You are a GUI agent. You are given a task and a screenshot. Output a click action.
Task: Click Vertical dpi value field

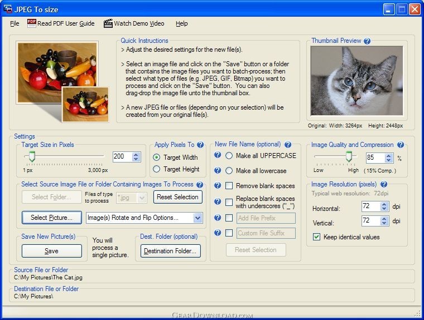click(x=371, y=221)
